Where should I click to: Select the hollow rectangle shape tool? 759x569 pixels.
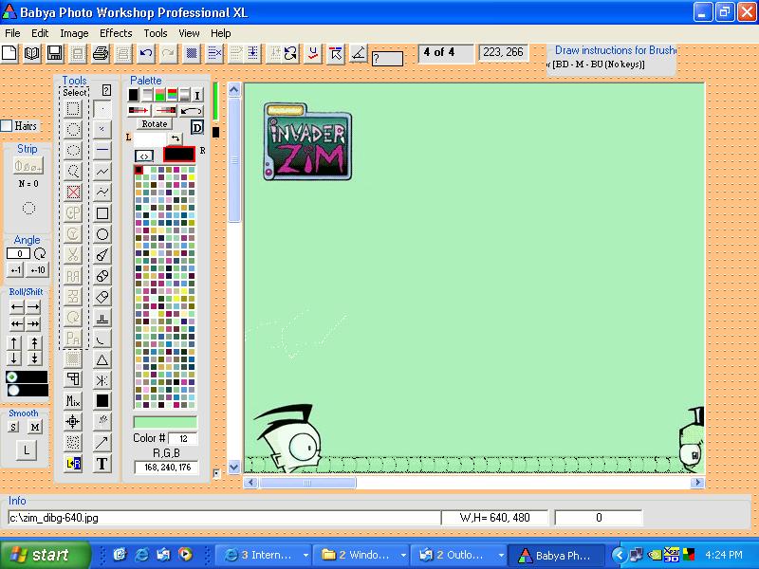tap(102, 212)
